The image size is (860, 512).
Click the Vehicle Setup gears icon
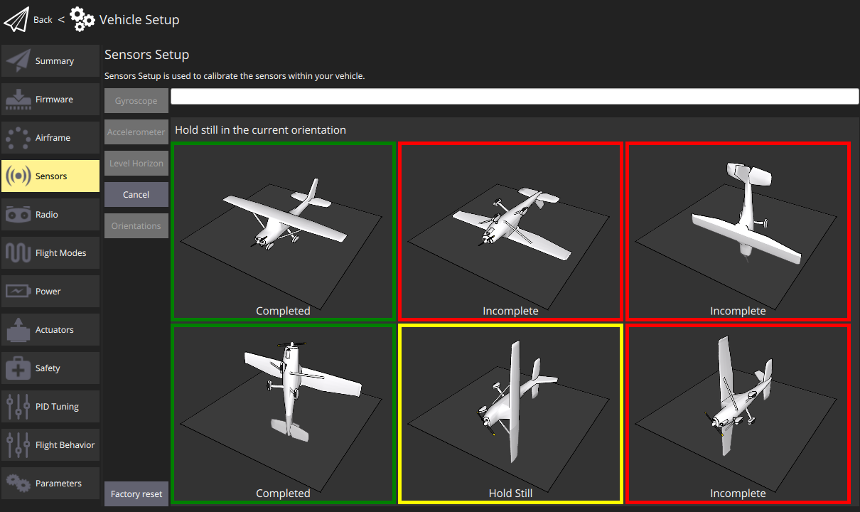click(82, 19)
